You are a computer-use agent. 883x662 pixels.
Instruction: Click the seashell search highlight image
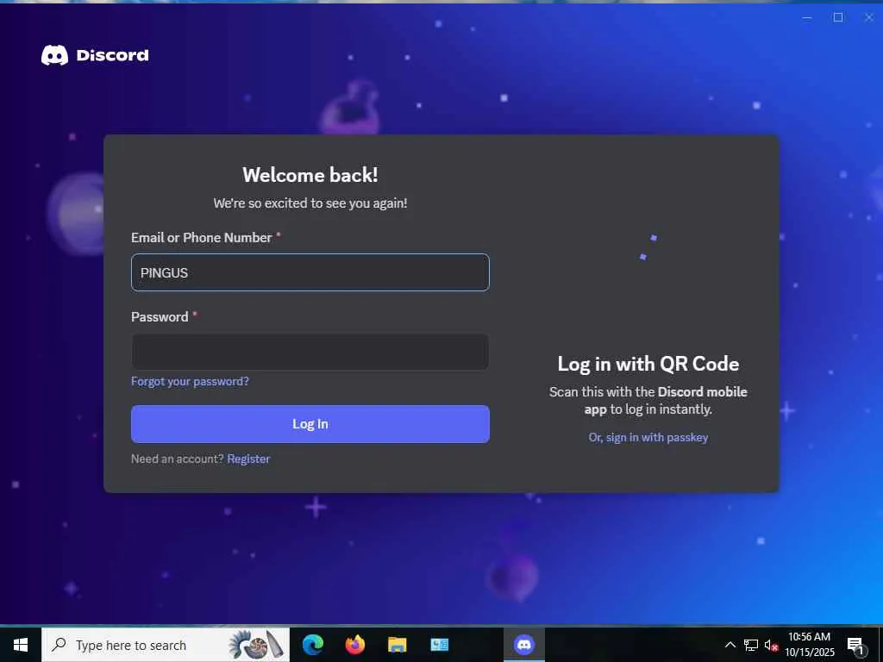click(257, 645)
